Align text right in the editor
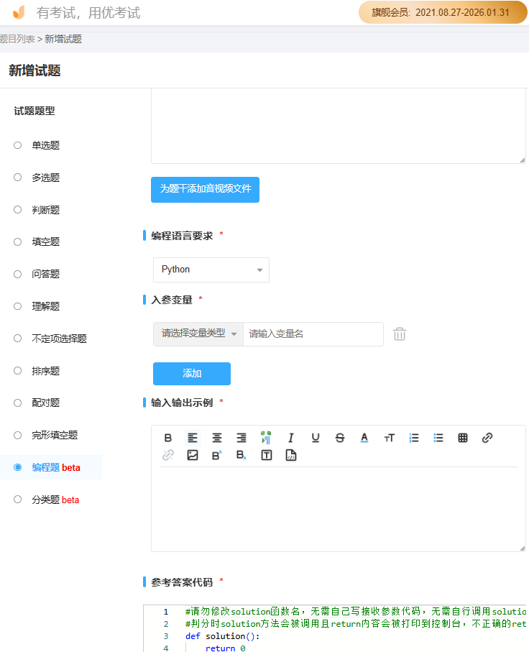Screen dimensions: 529x652 click(241, 438)
